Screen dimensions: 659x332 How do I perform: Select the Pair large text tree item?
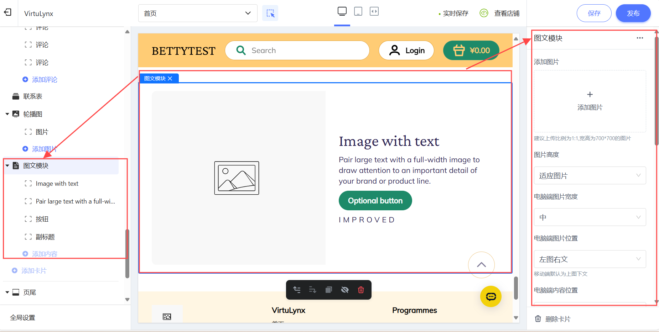tap(76, 201)
